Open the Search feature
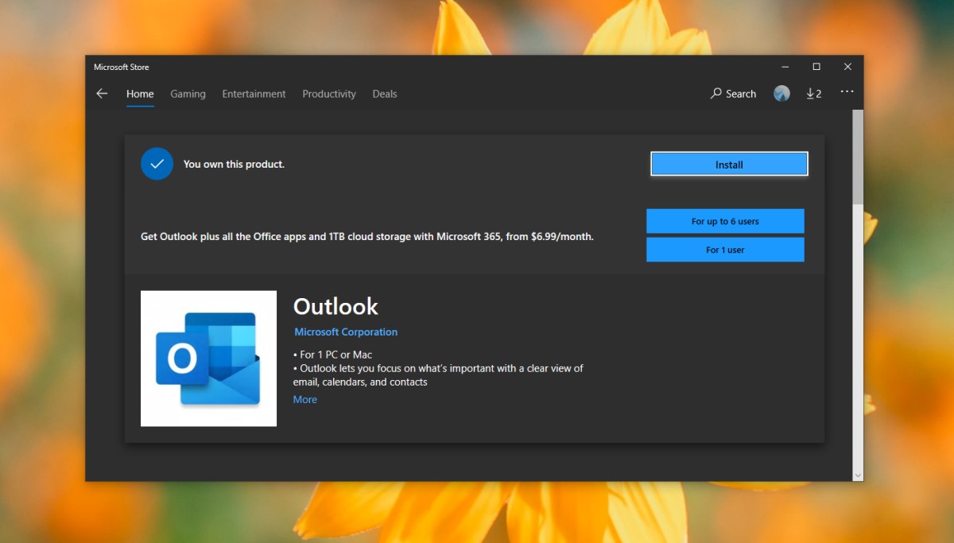 click(733, 94)
